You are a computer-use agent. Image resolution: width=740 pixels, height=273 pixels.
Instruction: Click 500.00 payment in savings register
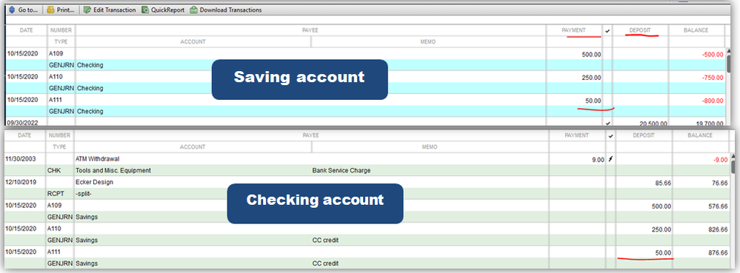click(x=591, y=54)
